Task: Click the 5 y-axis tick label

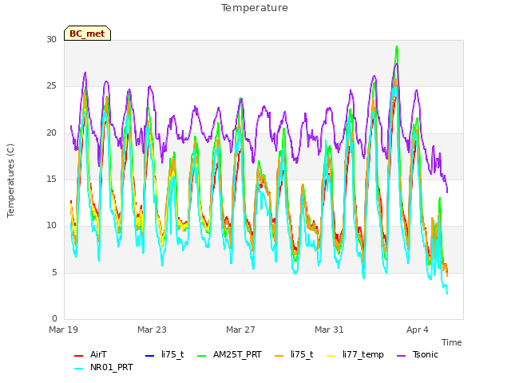Action: click(x=54, y=272)
